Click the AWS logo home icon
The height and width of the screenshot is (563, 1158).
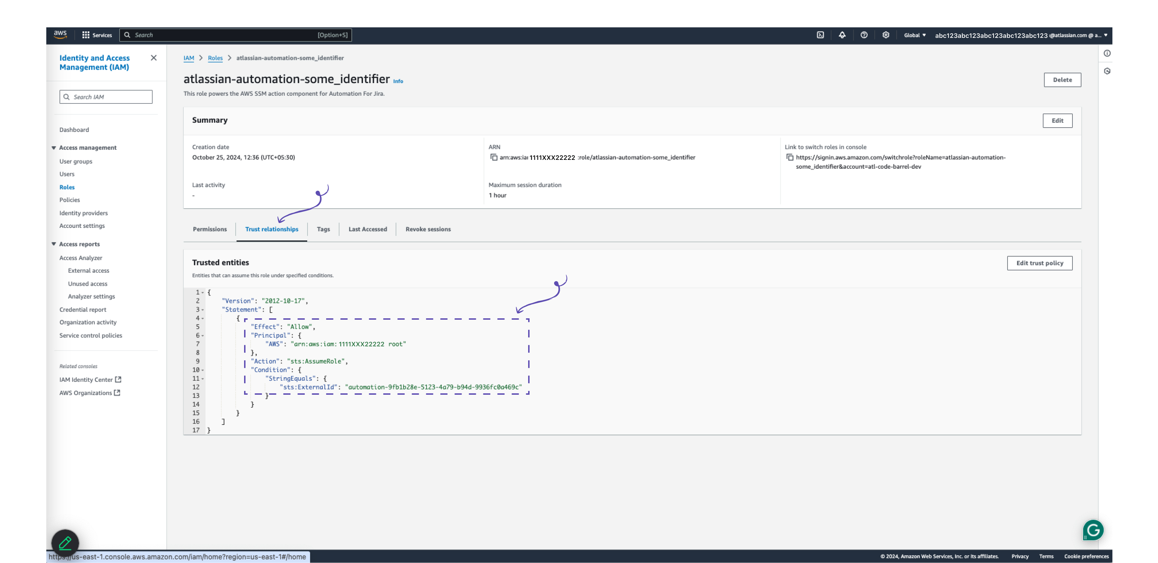[60, 35]
